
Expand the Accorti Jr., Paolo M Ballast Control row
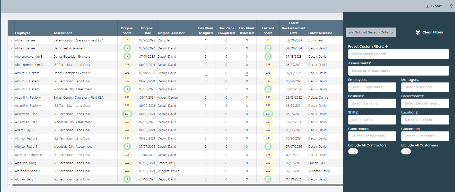(11, 98)
